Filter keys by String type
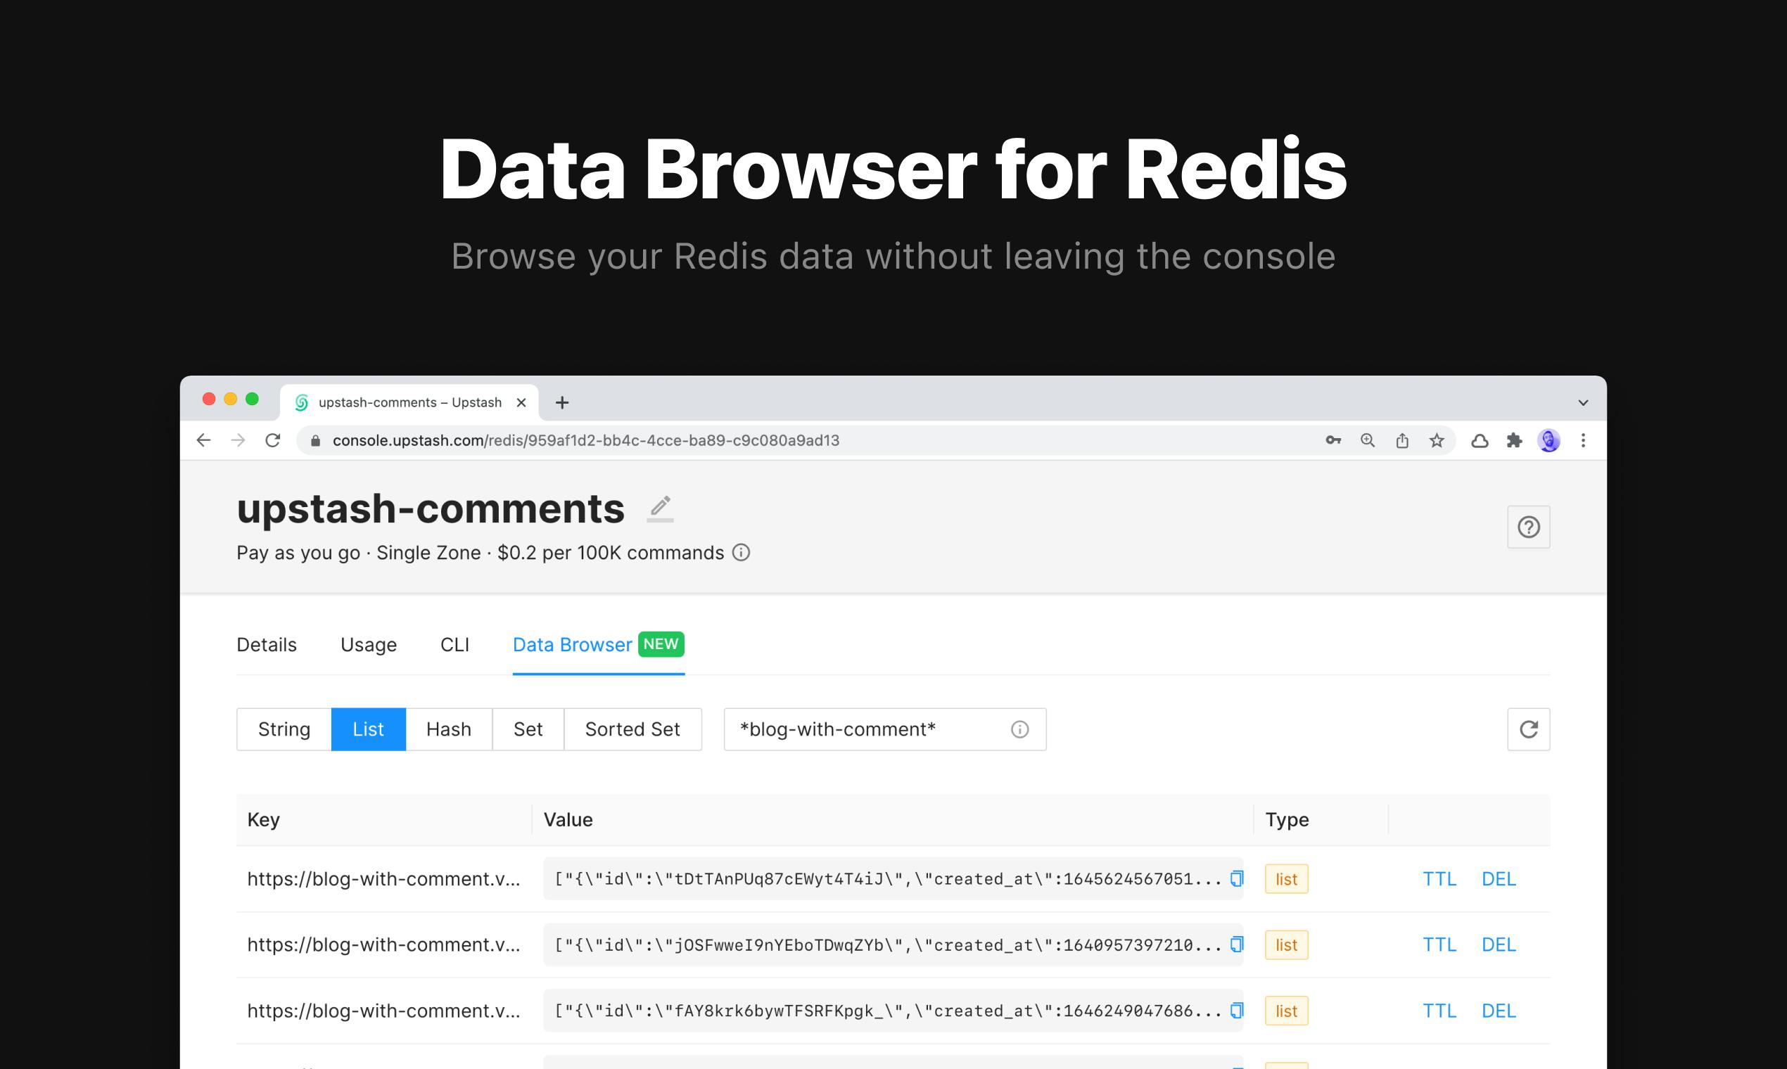This screenshot has width=1787, height=1069. [x=284, y=730]
